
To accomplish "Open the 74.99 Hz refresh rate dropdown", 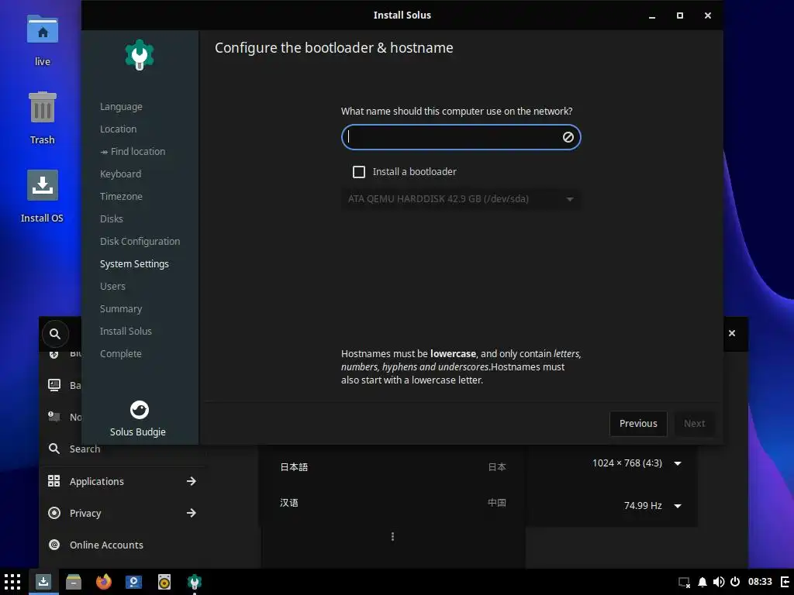I will coord(652,505).
